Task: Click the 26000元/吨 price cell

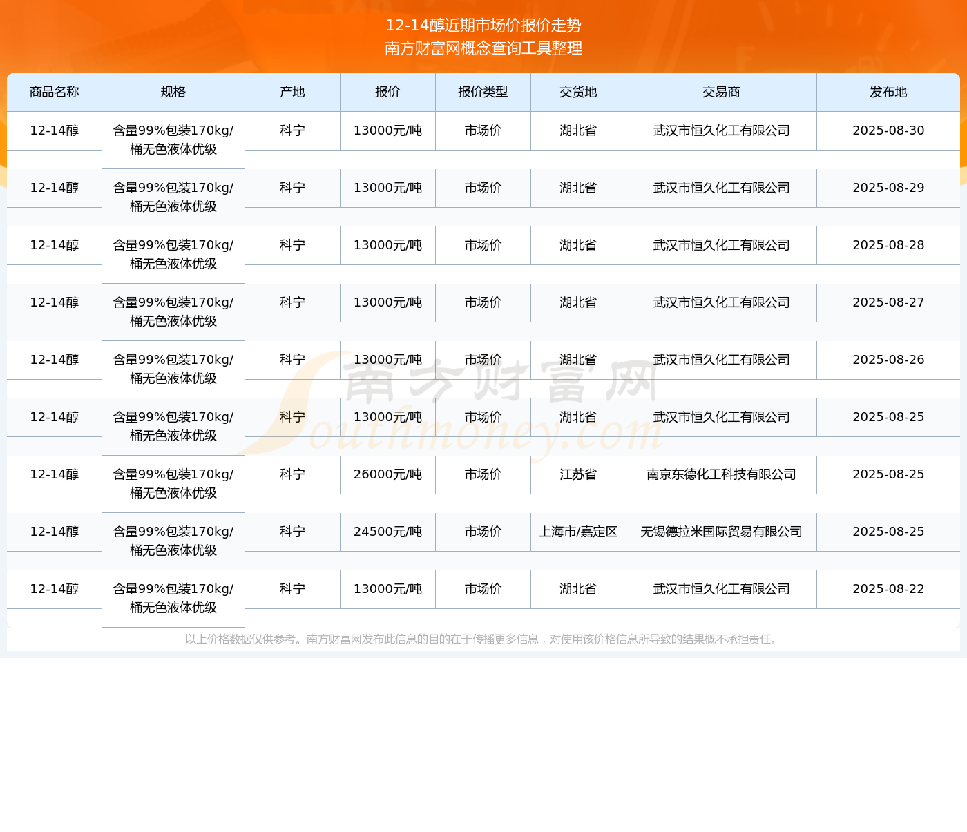Action: click(388, 474)
